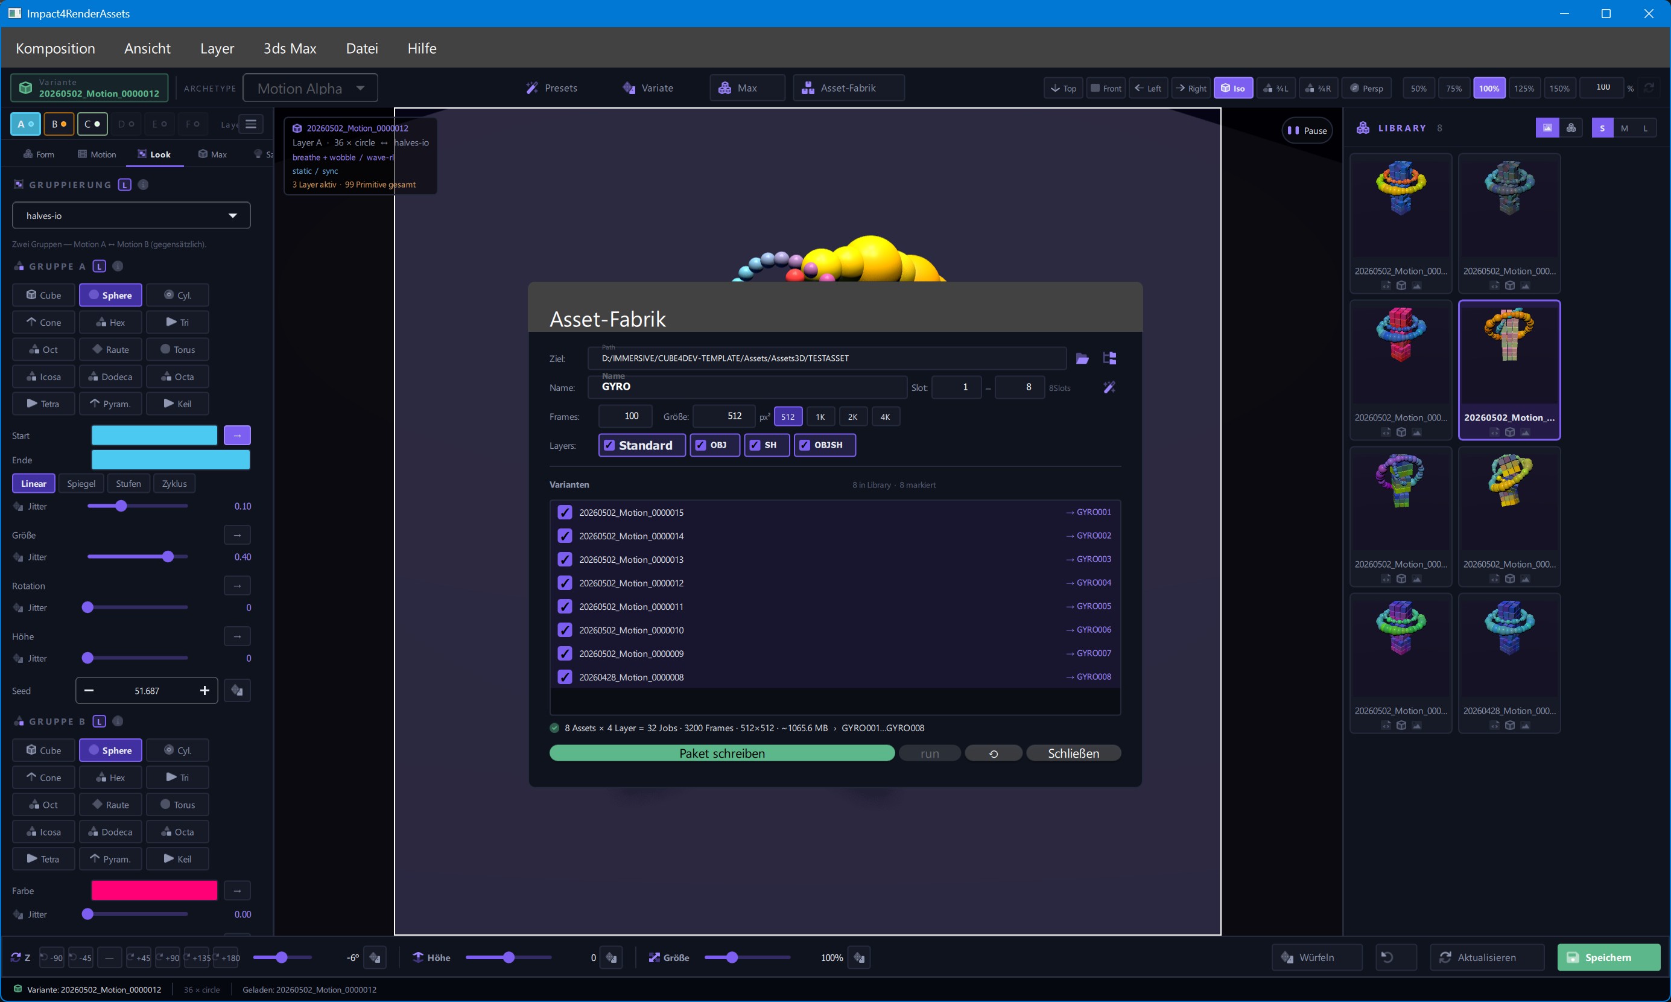Screen dimensions: 1671x1002
Task: Click the magic wand icon beside Slots
Action: (1109, 387)
